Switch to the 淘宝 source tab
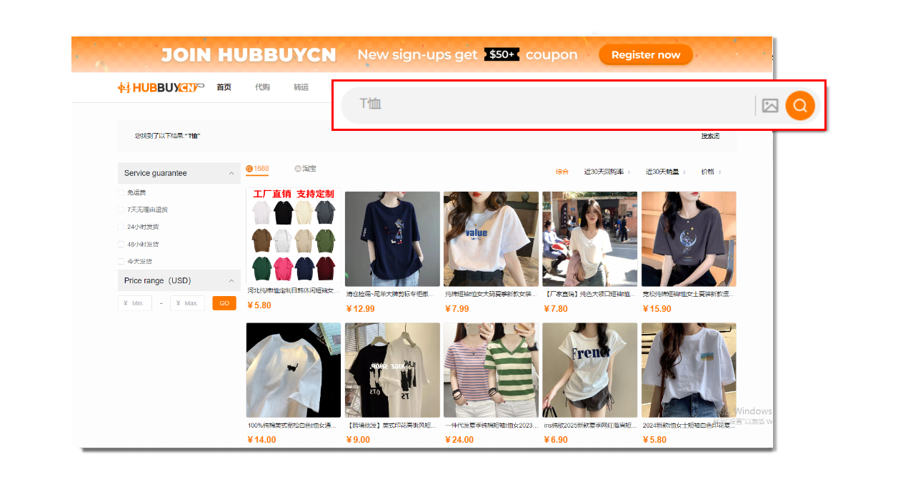908x482 pixels. (x=305, y=169)
